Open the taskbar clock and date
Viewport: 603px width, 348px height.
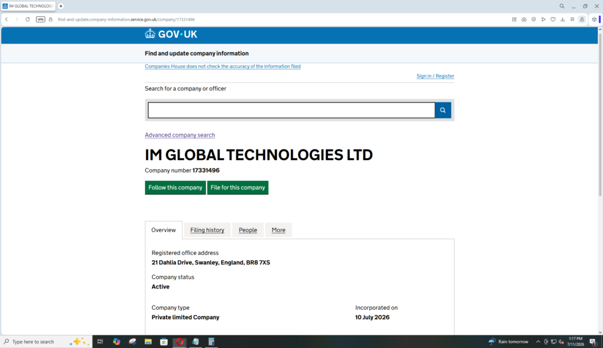coord(575,342)
